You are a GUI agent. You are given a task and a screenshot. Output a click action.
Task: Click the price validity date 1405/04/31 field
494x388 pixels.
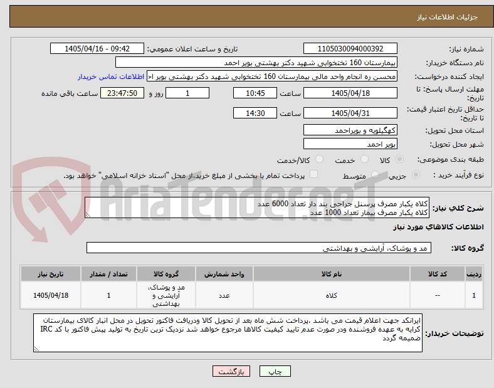350,113
